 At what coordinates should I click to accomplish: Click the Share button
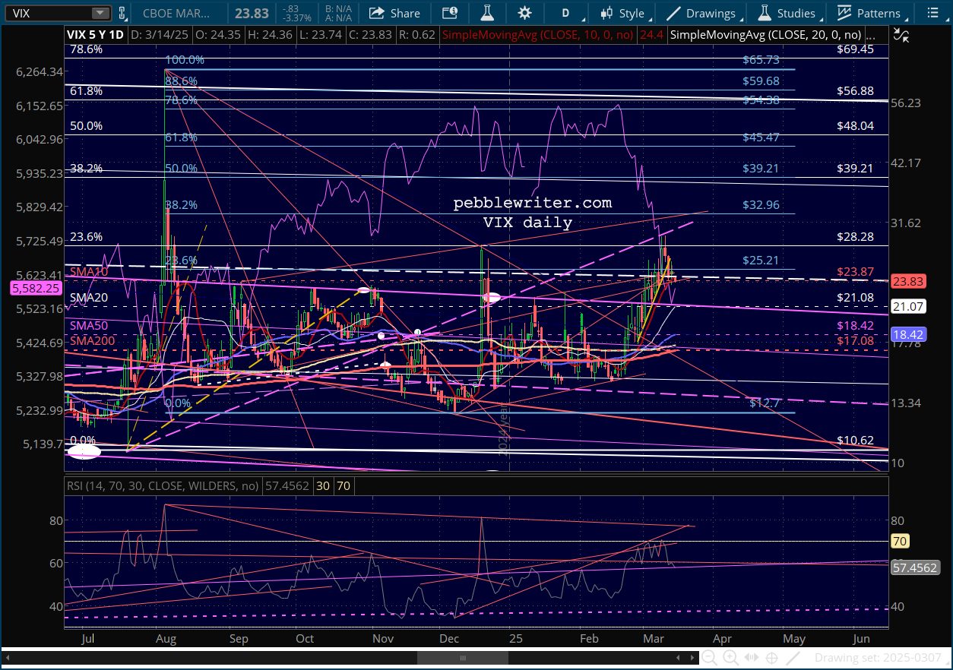tap(394, 13)
